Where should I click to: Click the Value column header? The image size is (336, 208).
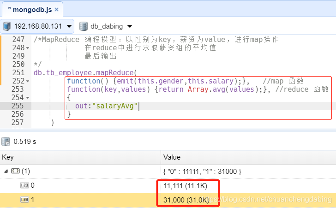point(249,157)
